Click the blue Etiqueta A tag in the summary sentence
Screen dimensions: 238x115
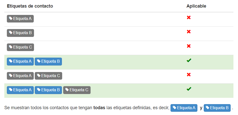point(184,108)
